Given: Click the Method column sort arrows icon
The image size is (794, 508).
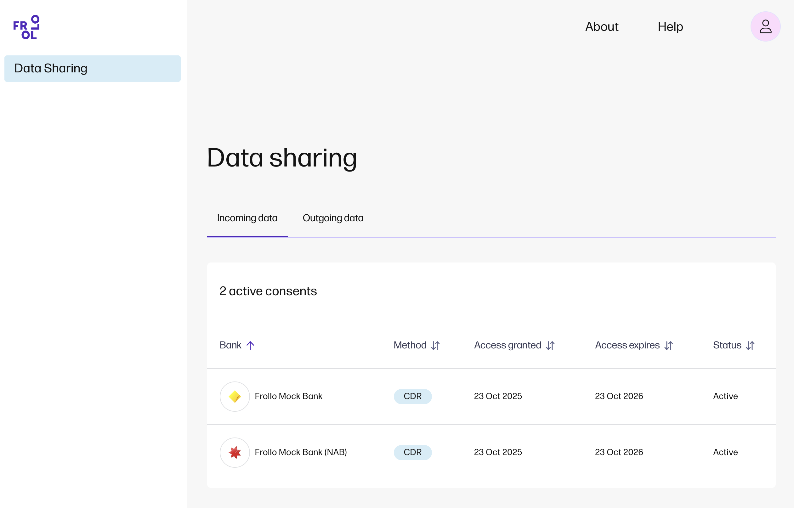Looking at the screenshot, I should pos(435,345).
